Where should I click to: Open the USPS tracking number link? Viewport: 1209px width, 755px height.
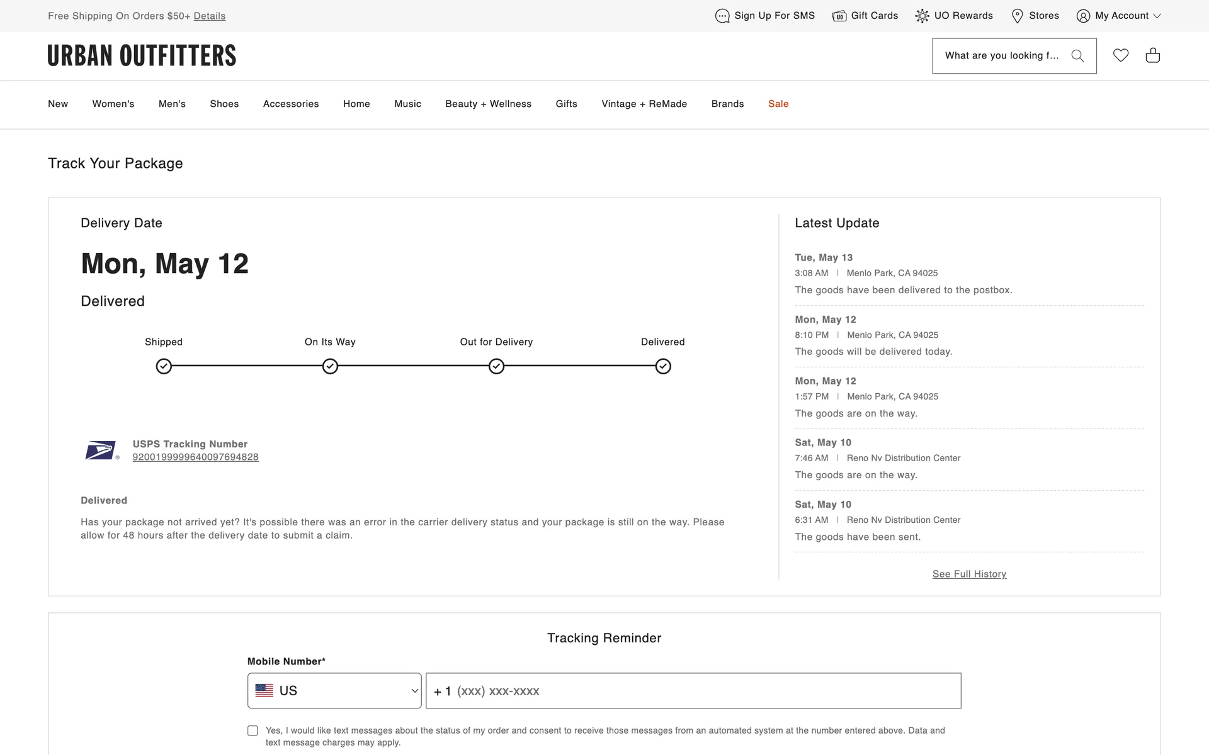pos(195,457)
